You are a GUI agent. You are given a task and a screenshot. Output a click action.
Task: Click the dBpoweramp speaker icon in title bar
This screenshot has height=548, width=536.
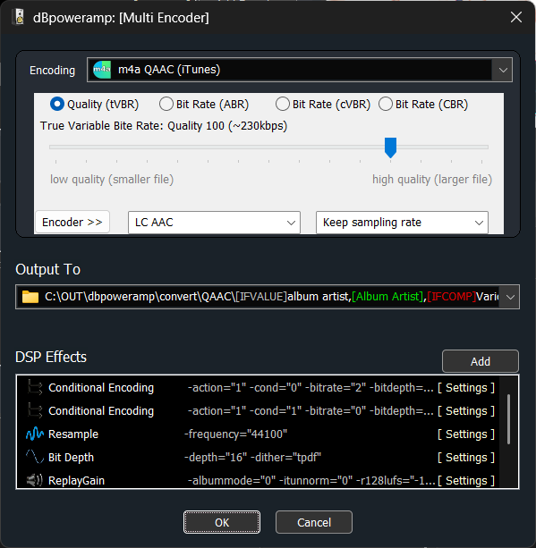[x=20, y=17]
